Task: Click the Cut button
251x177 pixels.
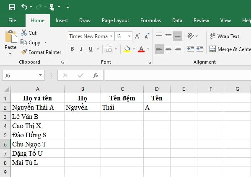Action: pos(28,33)
